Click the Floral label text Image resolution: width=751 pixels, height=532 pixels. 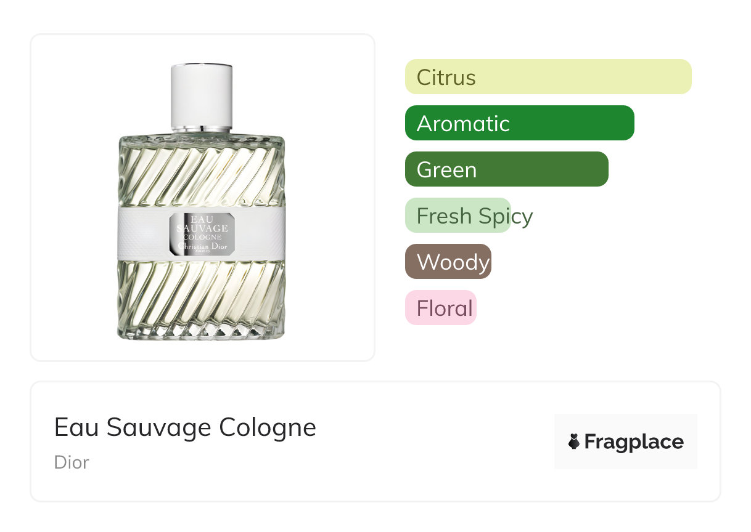(x=445, y=308)
